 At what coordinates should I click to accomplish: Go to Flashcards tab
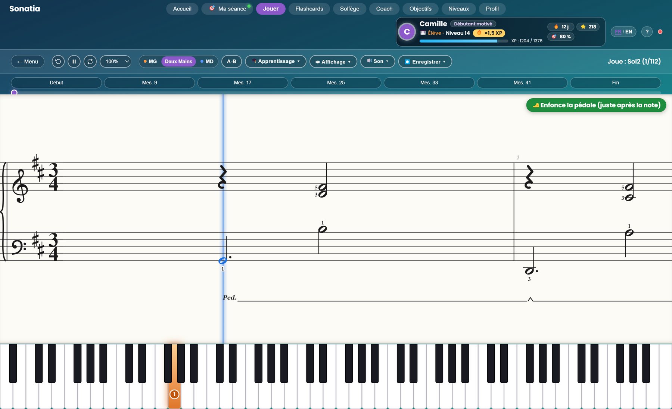pyautogui.click(x=309, y=9)
